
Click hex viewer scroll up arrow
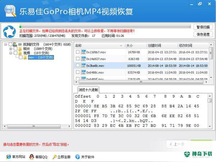pos(210,96)
